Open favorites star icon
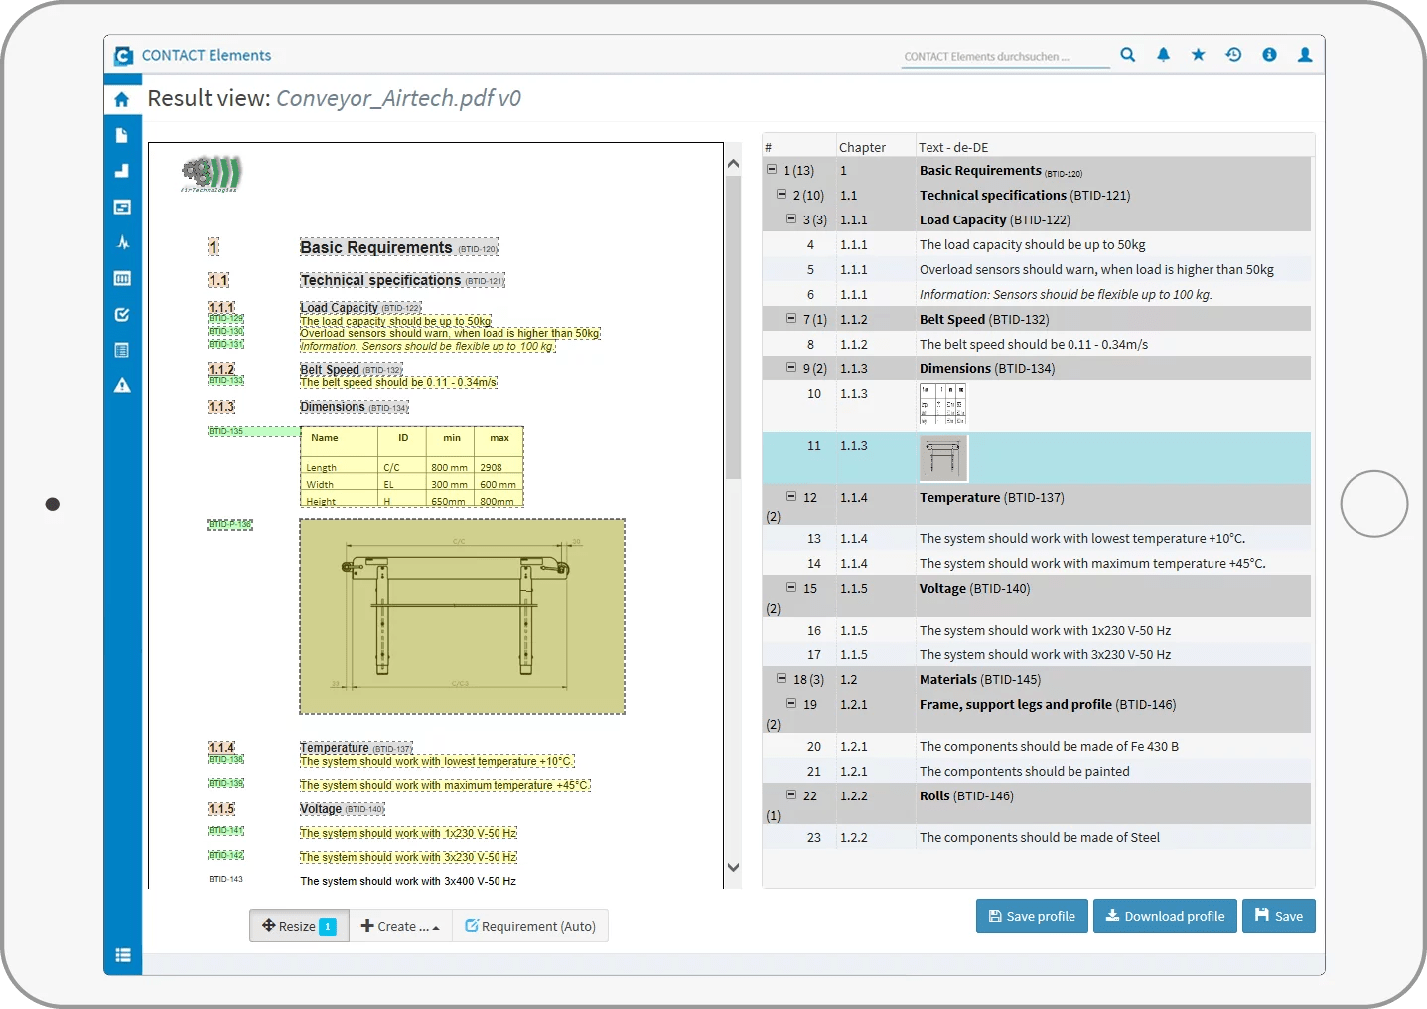The width and height of the screenshot is (1427, 1009). (x=1199, y=55)
